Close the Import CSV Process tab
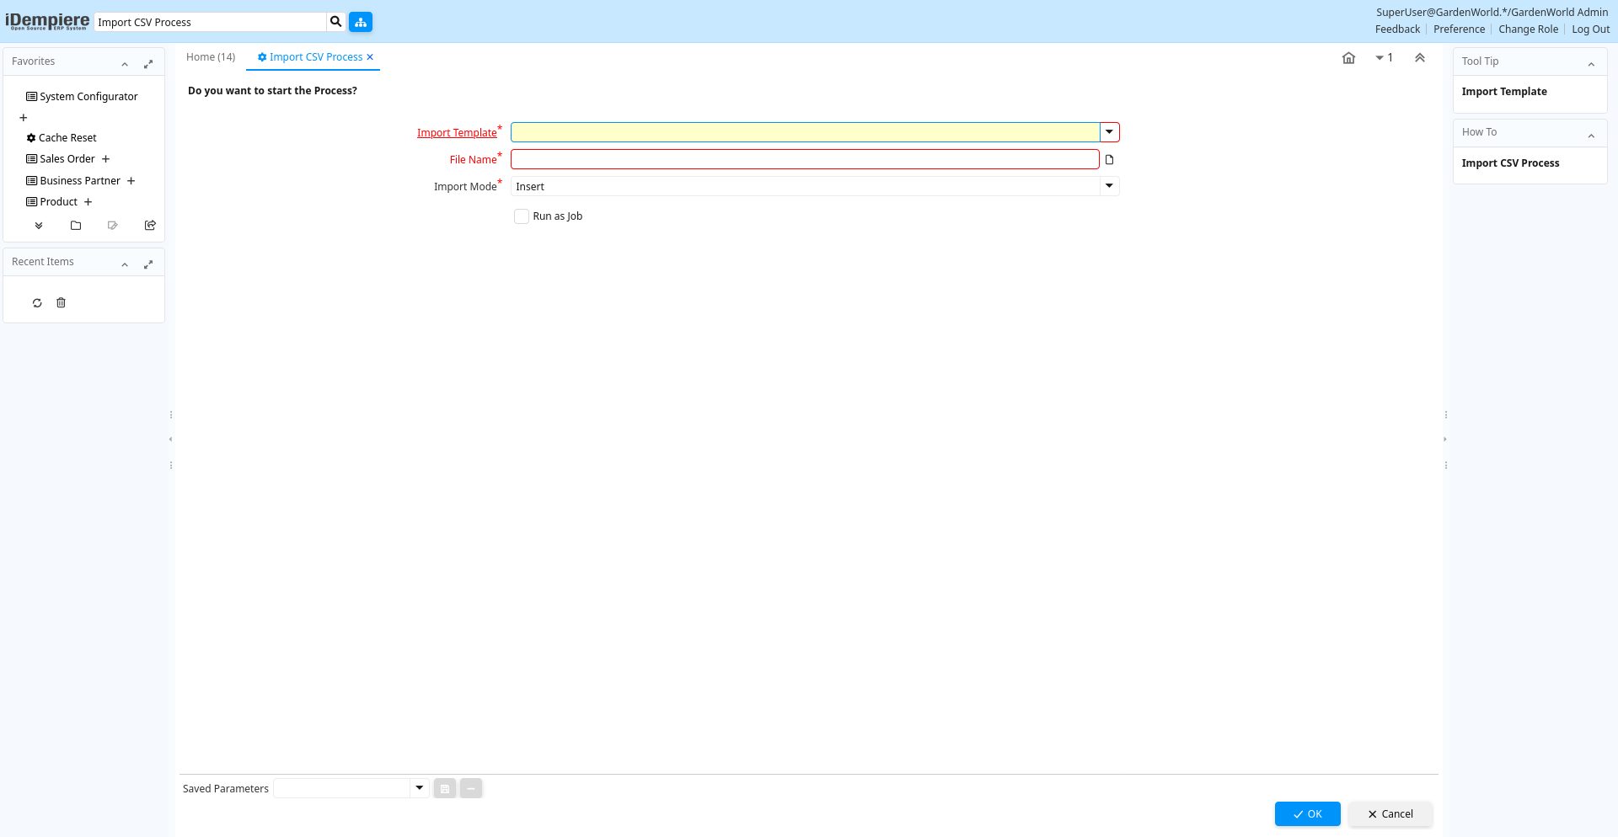 point(370,57)
